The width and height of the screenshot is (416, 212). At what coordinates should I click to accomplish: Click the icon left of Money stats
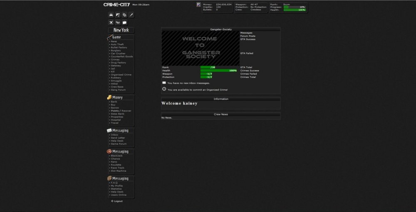pos(198,5)
